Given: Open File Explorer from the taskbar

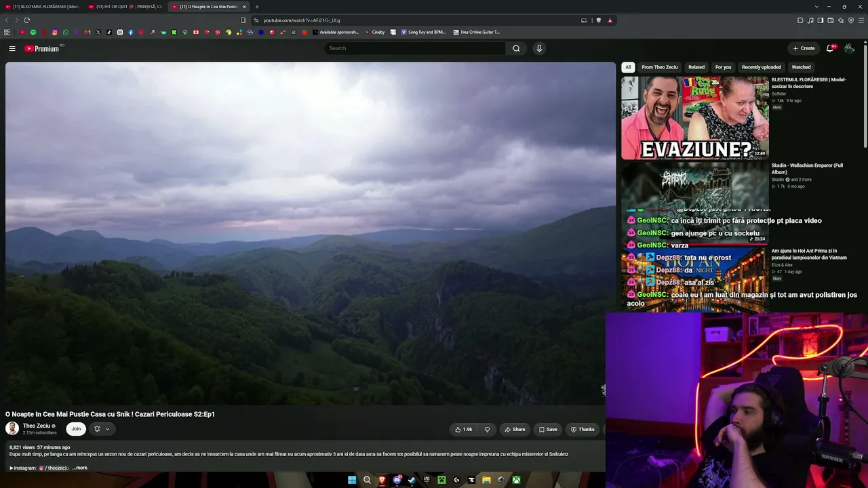Looking at the screenshot, I should 486,480.
